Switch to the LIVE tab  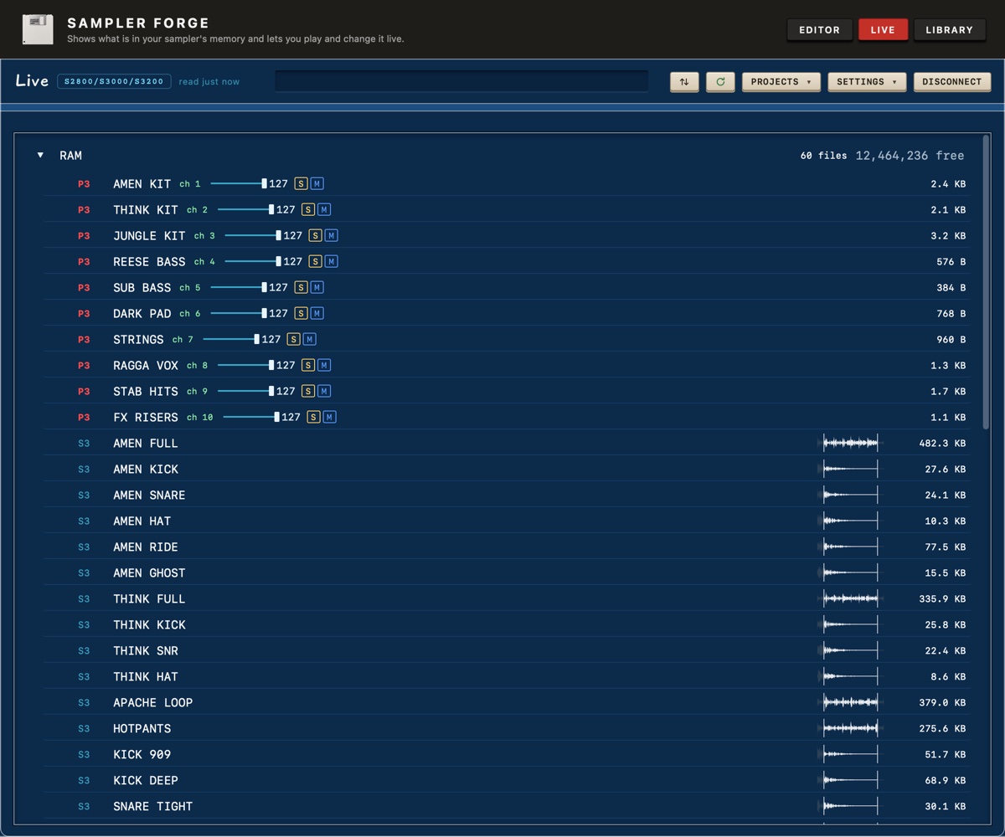(x=883, y=29)
